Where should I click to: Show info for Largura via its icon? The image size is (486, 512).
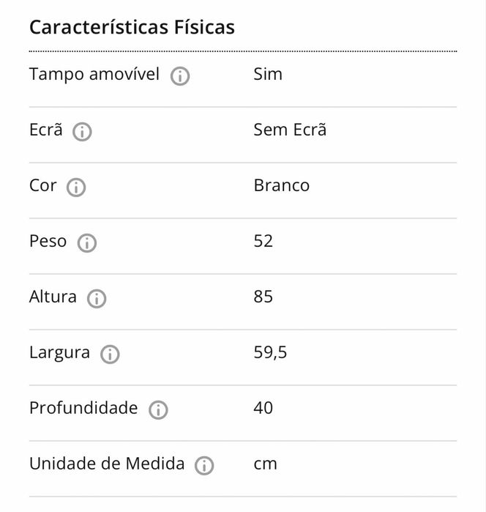[x=110, y=355]
